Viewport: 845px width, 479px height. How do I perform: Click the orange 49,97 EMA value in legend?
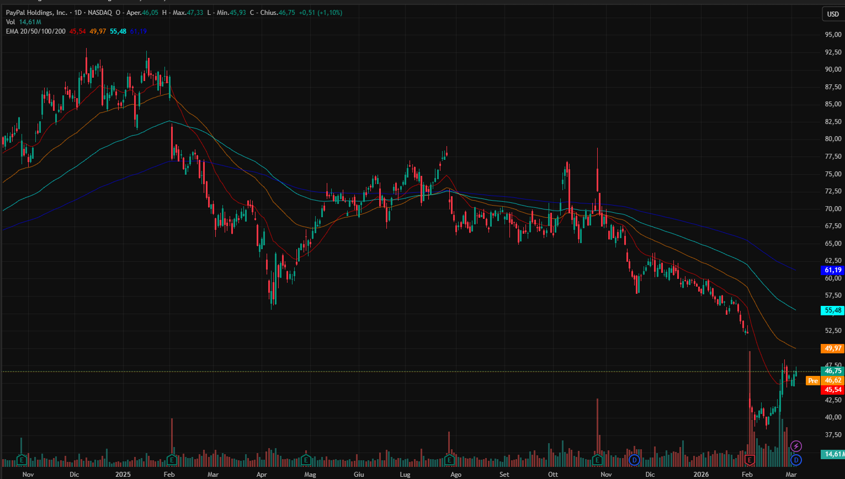(x=98, y=31)
